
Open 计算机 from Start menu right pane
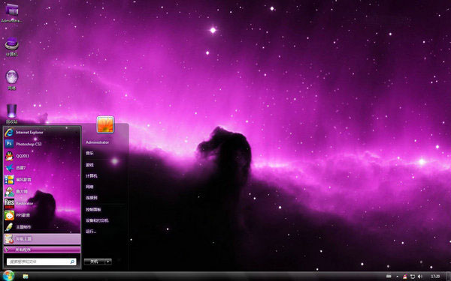[92, 176]
